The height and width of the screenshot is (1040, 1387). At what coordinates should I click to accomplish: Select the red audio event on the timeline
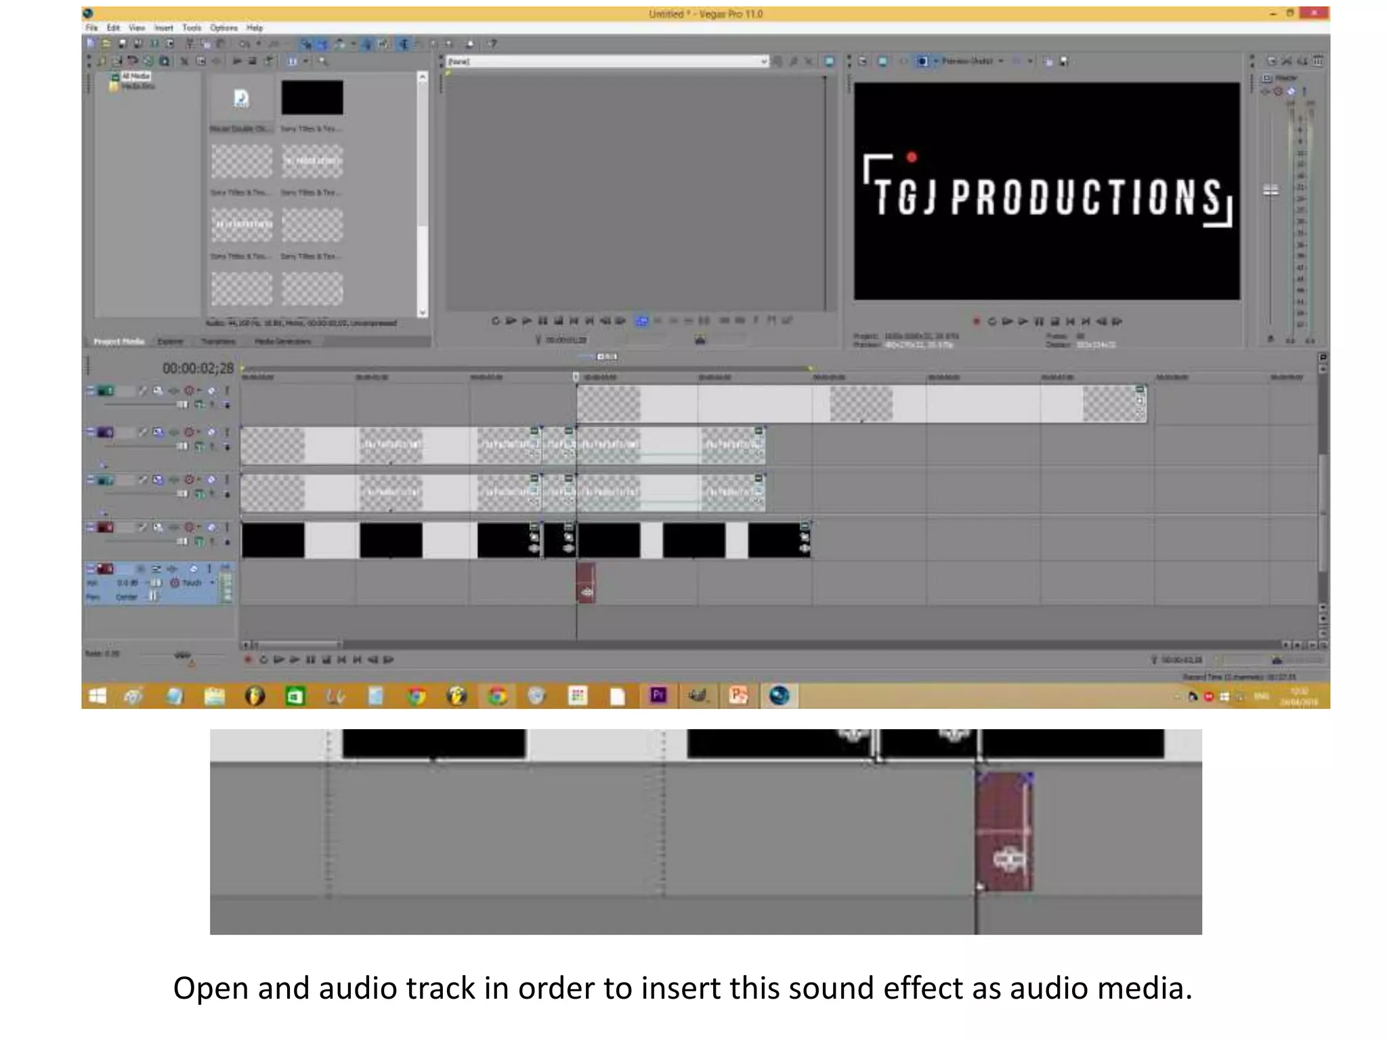586,582
